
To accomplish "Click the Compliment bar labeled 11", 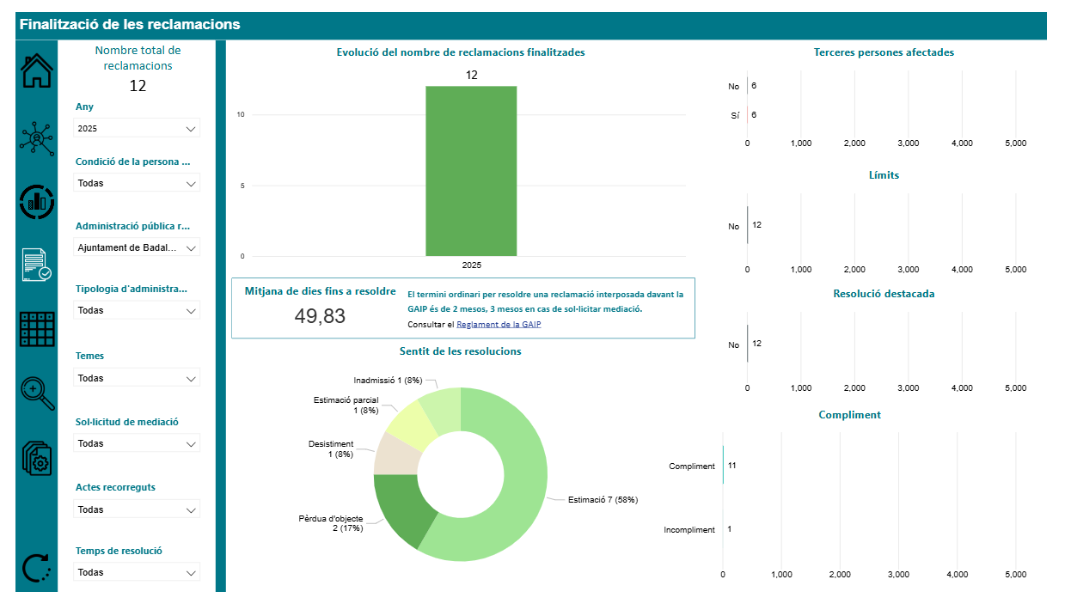I will coord(723,466).
